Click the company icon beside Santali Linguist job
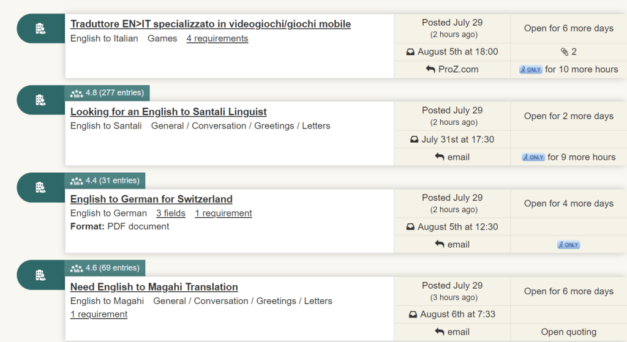 [x=40, y=100]
